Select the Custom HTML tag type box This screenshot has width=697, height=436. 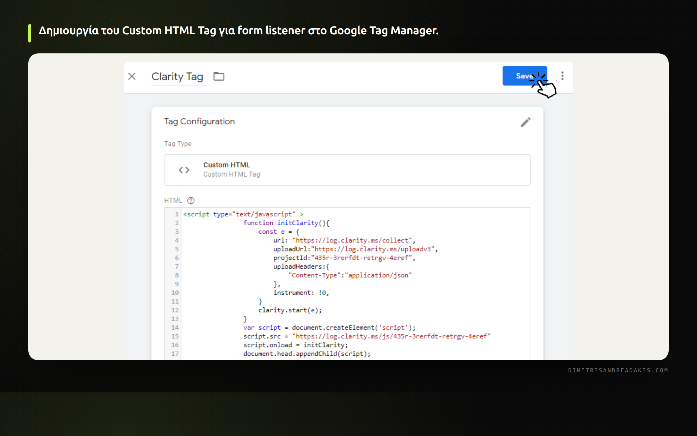(347, 170)
